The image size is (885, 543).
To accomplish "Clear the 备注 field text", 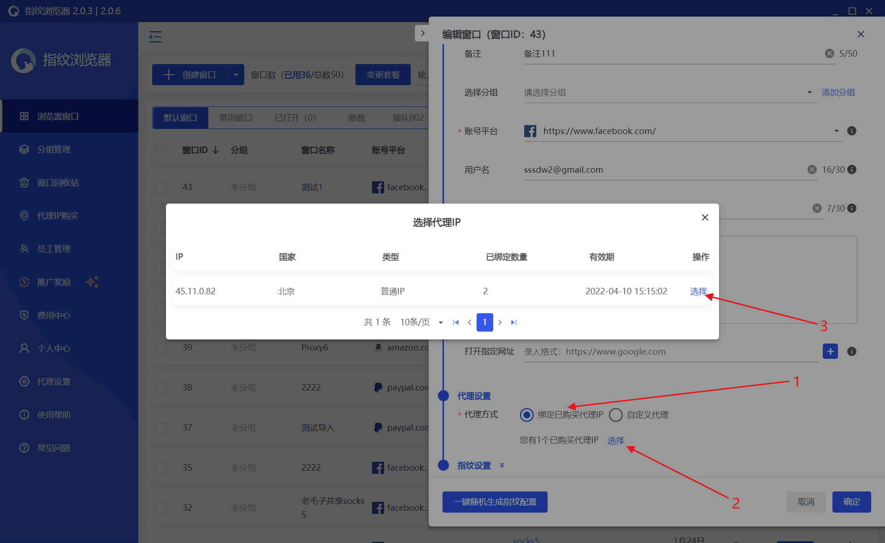I will click(x=829, y=53).
